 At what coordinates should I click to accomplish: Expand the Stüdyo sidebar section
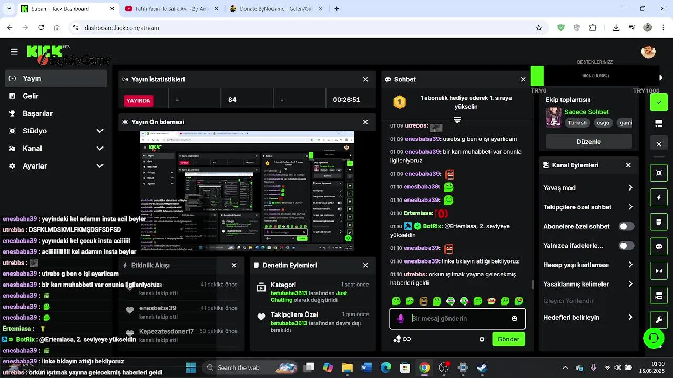pos(100,131)
